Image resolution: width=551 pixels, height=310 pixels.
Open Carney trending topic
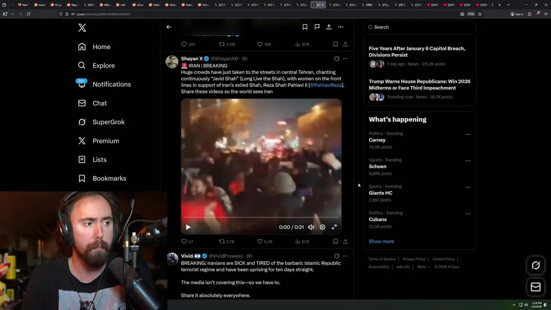377,140
